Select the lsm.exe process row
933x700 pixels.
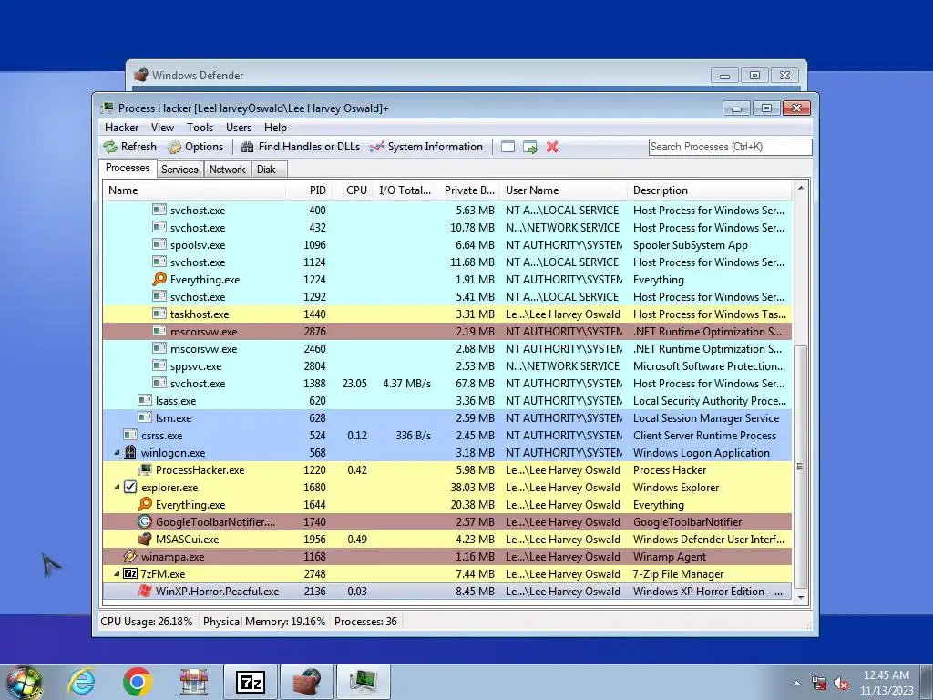point(446,417)
